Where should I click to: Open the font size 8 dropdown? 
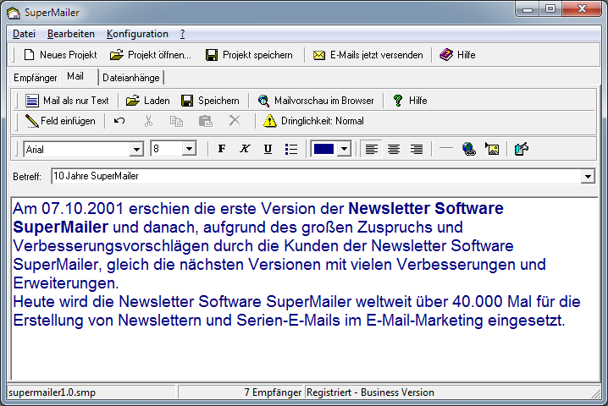[189, 149]
